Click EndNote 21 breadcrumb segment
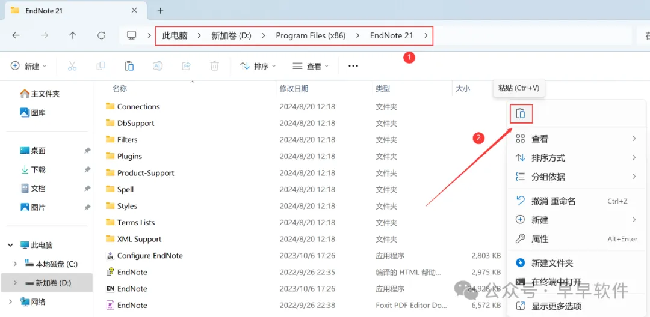This screenshot has width=650, height=317. click(391, 35)
